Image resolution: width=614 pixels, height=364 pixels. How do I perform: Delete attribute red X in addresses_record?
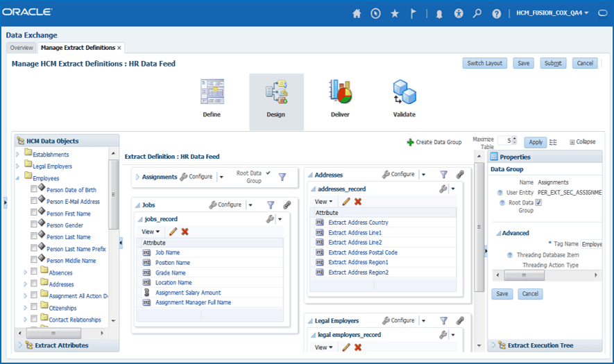click(x=358, y=202)
